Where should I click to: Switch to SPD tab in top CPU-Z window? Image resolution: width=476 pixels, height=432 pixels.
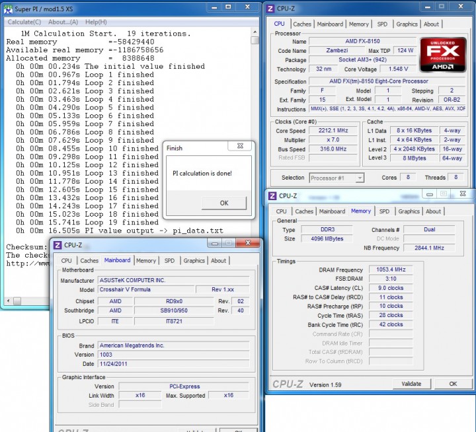tap(382, 24)
